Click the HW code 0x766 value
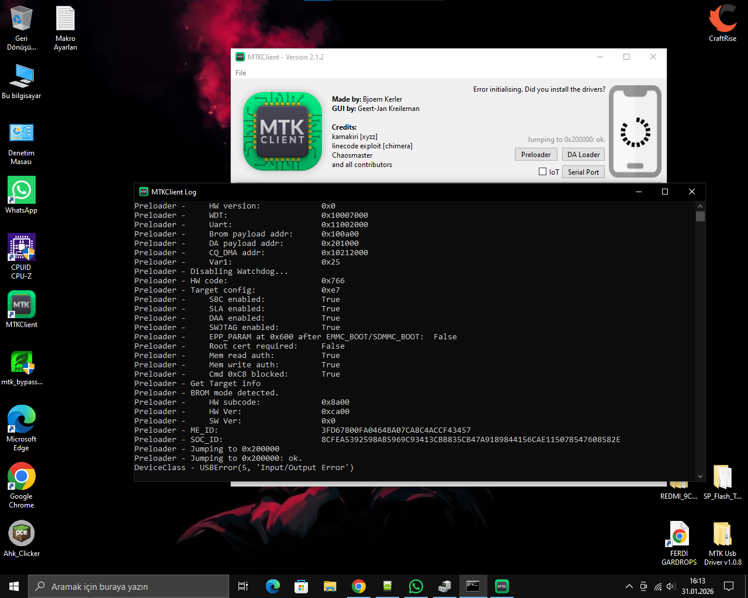The width and height of the screenshot is (748, 598). [333, 281]
